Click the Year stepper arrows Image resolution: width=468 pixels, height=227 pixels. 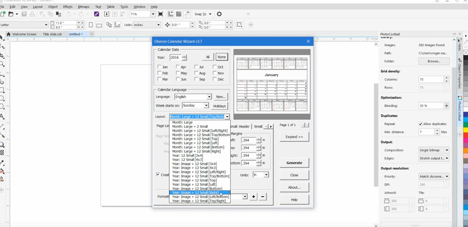184,57
